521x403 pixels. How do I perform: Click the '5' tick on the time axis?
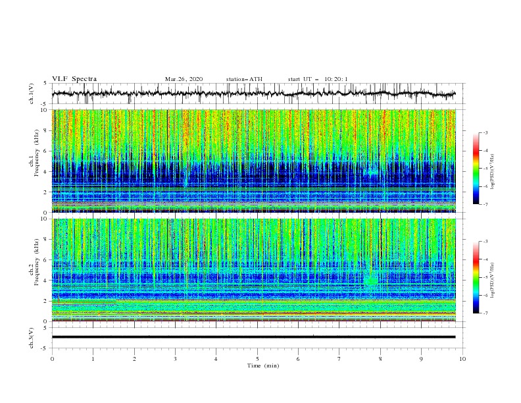(257, 359)
